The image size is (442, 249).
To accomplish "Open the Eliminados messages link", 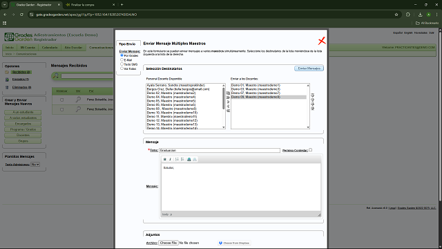I will [21, 87].
